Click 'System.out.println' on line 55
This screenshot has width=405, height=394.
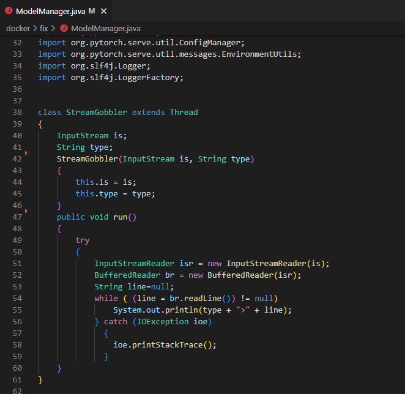click(x=155, y=310)
